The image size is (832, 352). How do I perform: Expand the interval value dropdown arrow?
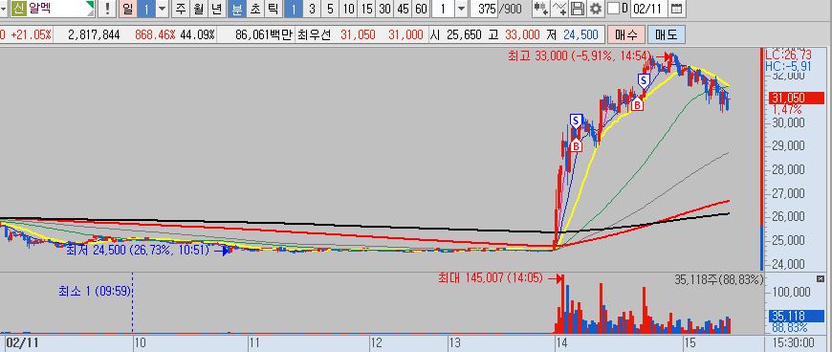(461, 9)
